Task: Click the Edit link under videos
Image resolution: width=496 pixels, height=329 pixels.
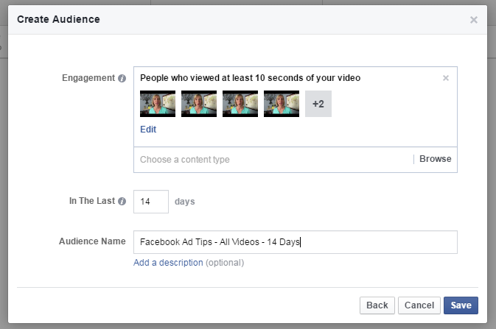Action: [x=148, y=130]
